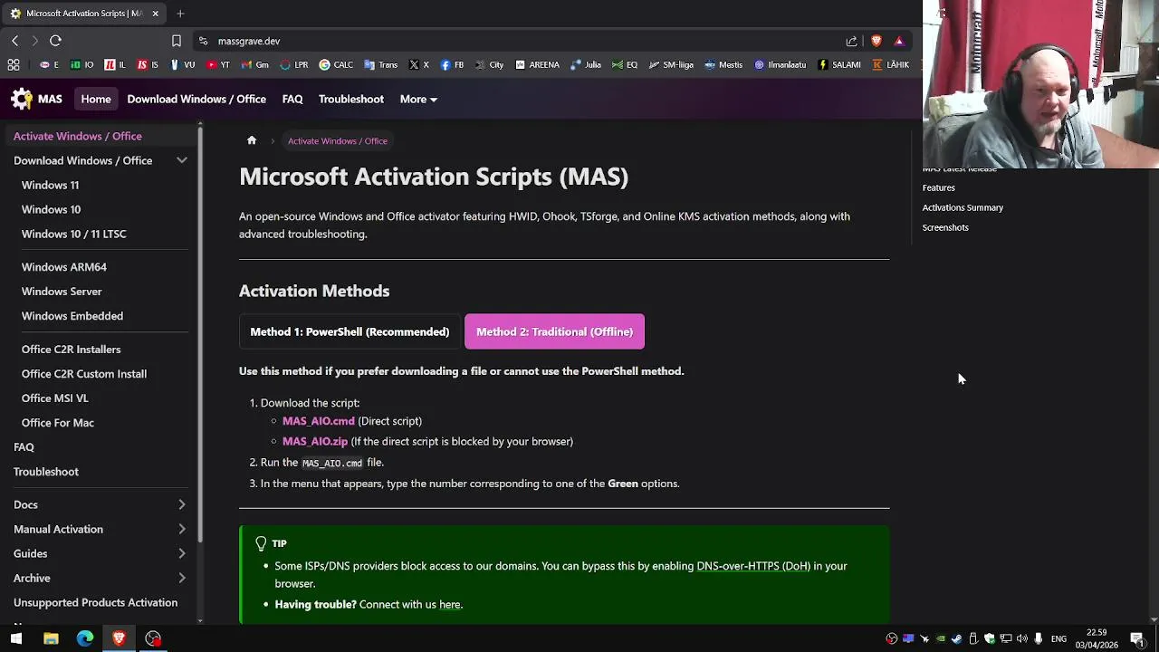Open the More dropdown in navbar

pos(418,99)
